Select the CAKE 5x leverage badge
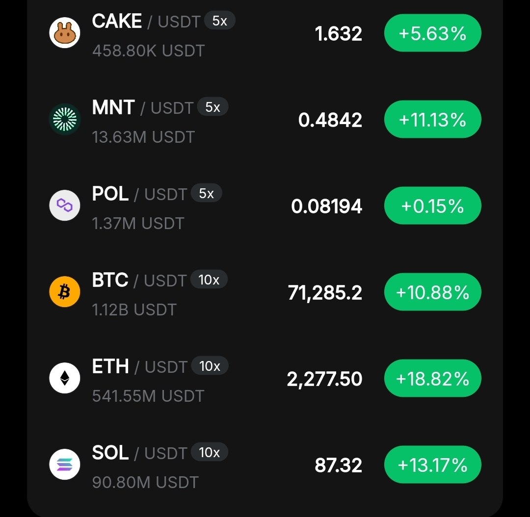 coord(220,21)
